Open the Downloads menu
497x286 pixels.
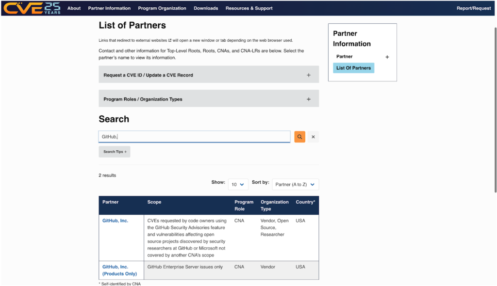(x=206, y=8)
